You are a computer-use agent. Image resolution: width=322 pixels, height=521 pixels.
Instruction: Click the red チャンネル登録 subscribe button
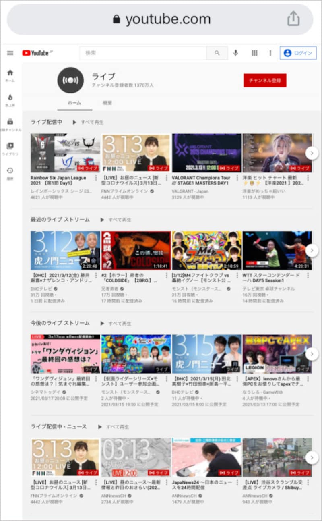265,80
